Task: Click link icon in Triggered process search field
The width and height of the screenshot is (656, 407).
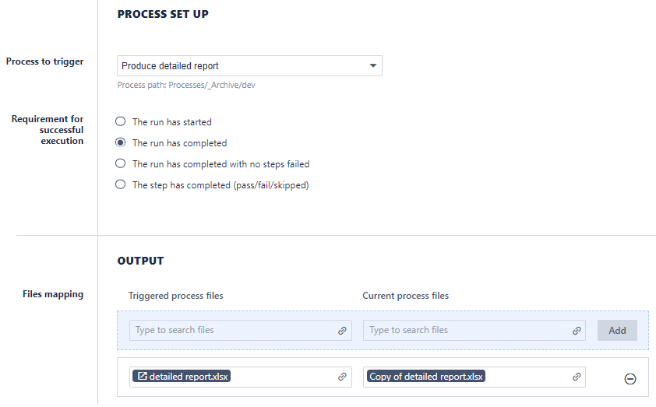Action: [342, 331]
